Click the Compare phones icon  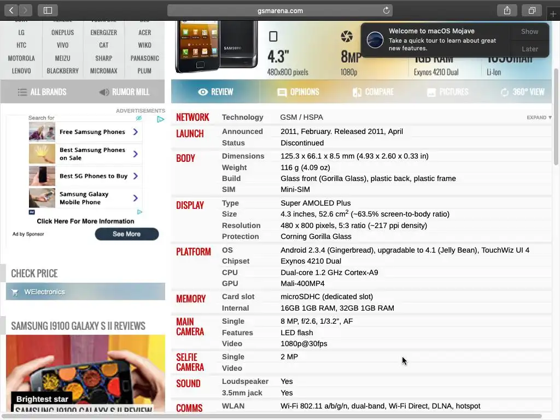tap(357, 92)
